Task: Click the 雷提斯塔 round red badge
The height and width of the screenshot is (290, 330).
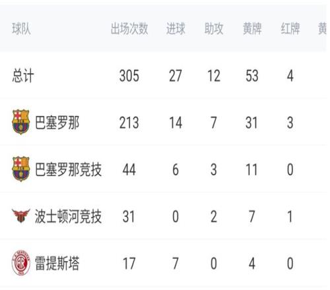Action: coord(21,263)
